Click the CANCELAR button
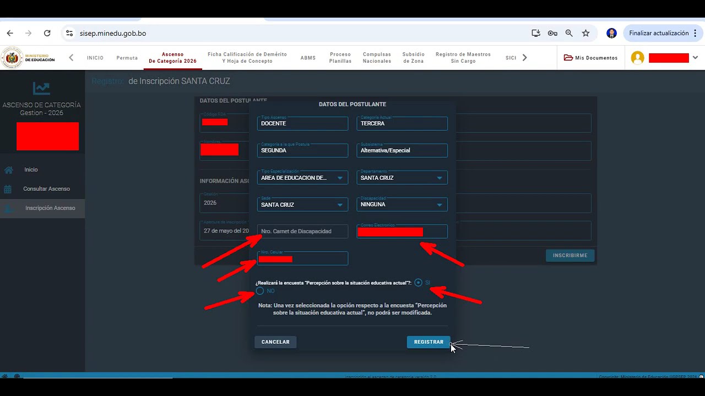Viewport: 705px width, 396px height. point(275,342)
